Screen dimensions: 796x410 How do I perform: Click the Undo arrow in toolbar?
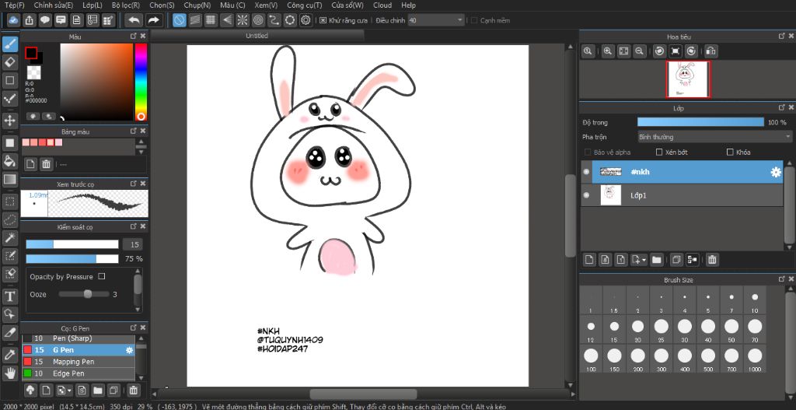click(134, 20)
